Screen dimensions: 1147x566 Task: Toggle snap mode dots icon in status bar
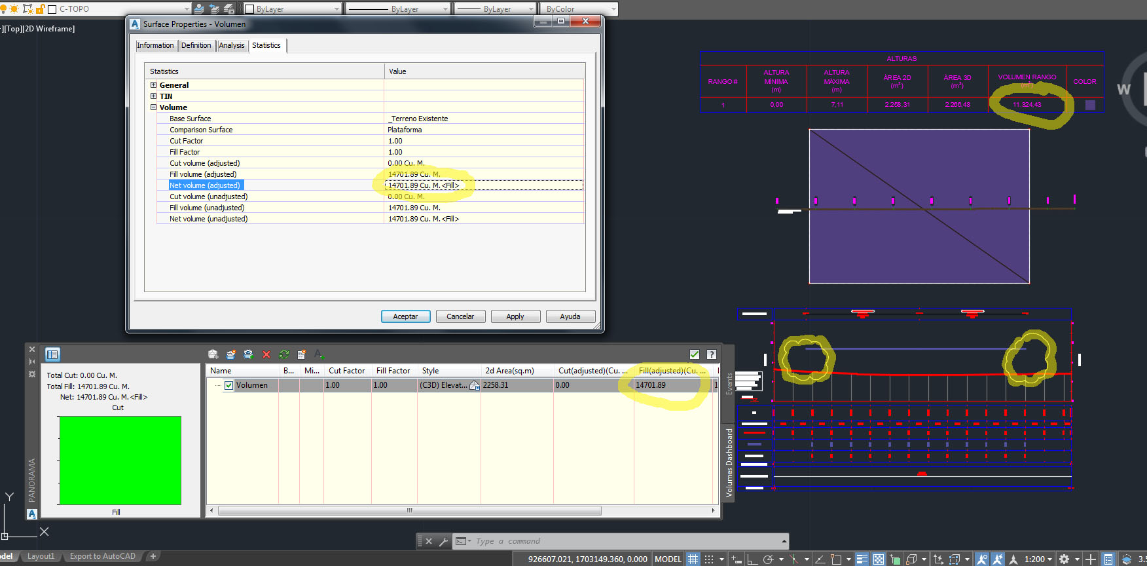(708, 559)
